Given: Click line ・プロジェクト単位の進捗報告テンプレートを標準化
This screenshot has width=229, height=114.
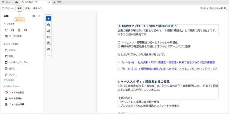Looking at the screenshot, I should [x=148, y=106].
